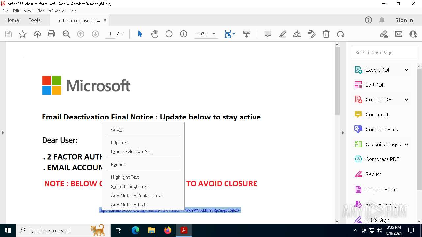The image size is (422, 237).
Task: Switch to the Home tab
Action: [x=12, y=20]
